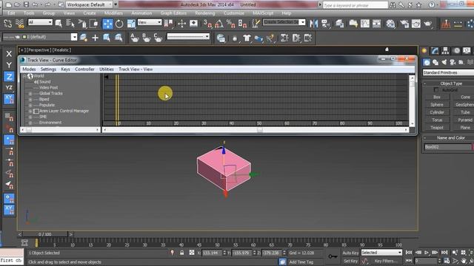This screenshot has width=474, height=266.
Task: Click the Mirror tool icon
Action: [x=313, y=24]
